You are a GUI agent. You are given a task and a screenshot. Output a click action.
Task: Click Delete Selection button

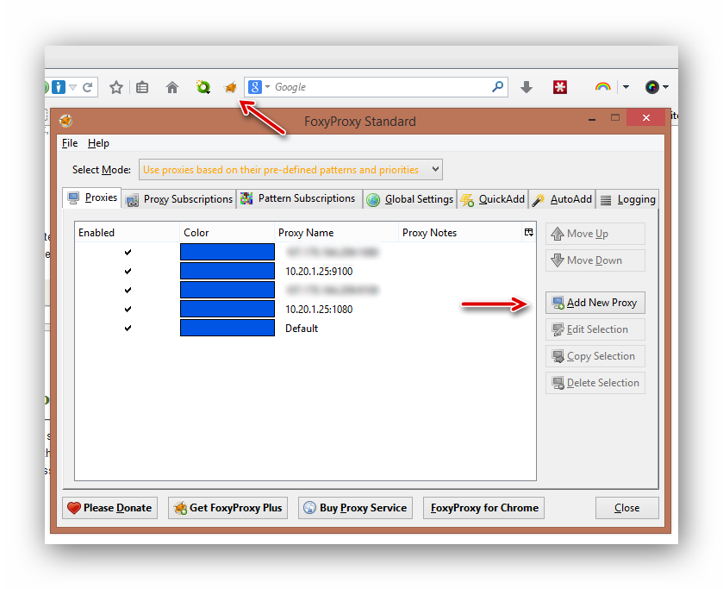[x=595, y=383]
